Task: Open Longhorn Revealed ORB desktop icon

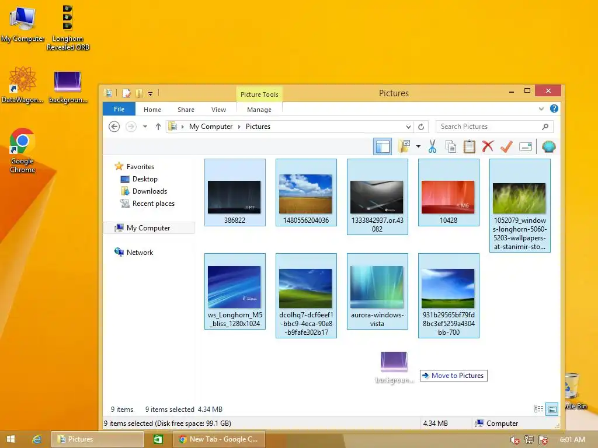Action: [68, 27]
